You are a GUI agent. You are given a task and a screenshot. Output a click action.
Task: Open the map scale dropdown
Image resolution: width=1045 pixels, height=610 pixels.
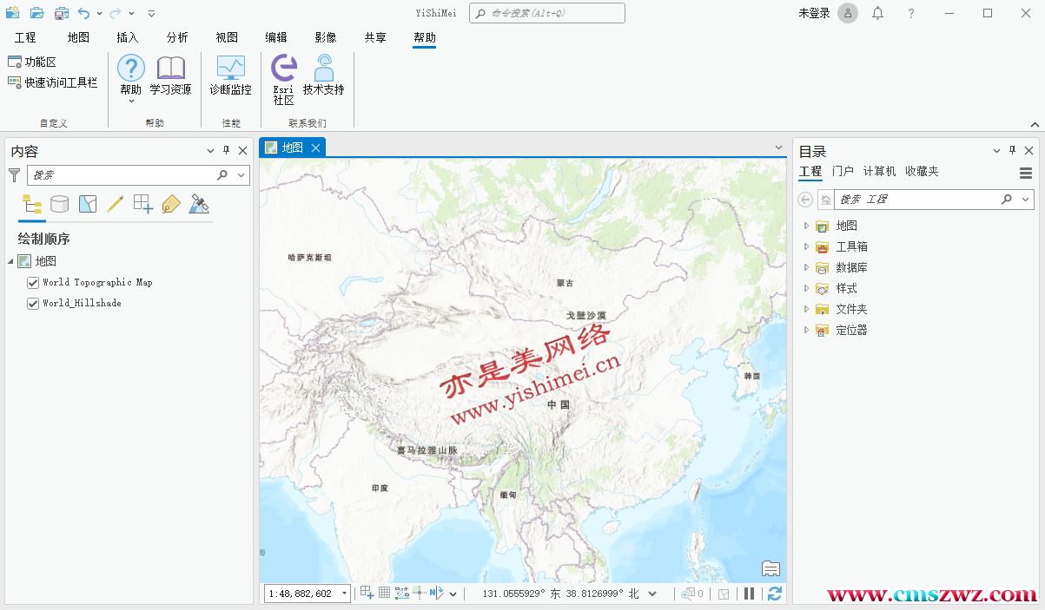[344, 594]
